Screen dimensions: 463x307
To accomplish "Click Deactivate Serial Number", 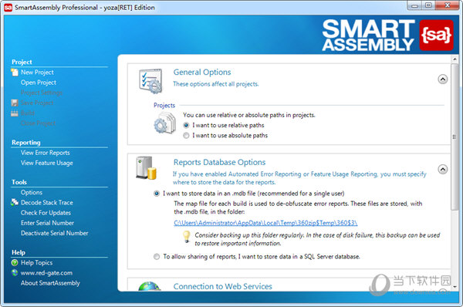I will 54,233.
